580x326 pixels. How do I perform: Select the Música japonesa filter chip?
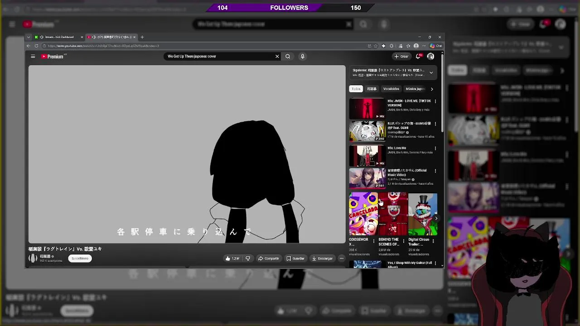415,89
